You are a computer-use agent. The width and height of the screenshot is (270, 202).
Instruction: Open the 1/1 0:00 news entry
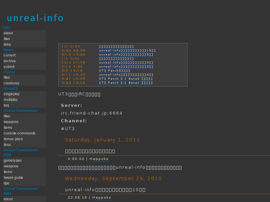pos(116,47)
